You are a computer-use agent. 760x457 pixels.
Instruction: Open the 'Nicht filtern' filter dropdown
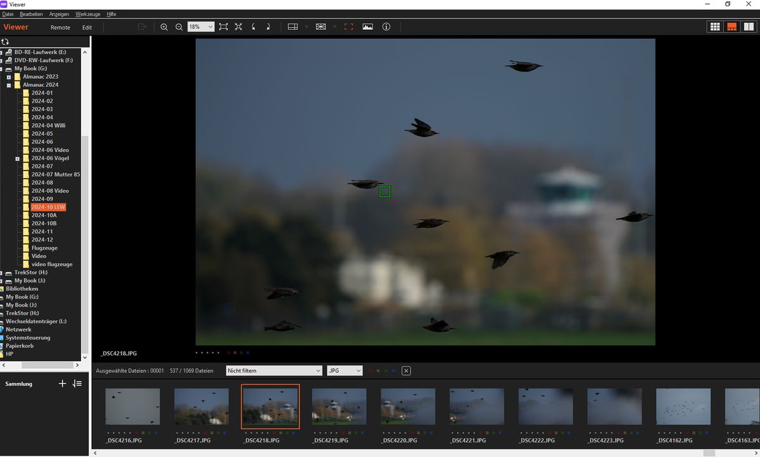[x=274, y=371]
